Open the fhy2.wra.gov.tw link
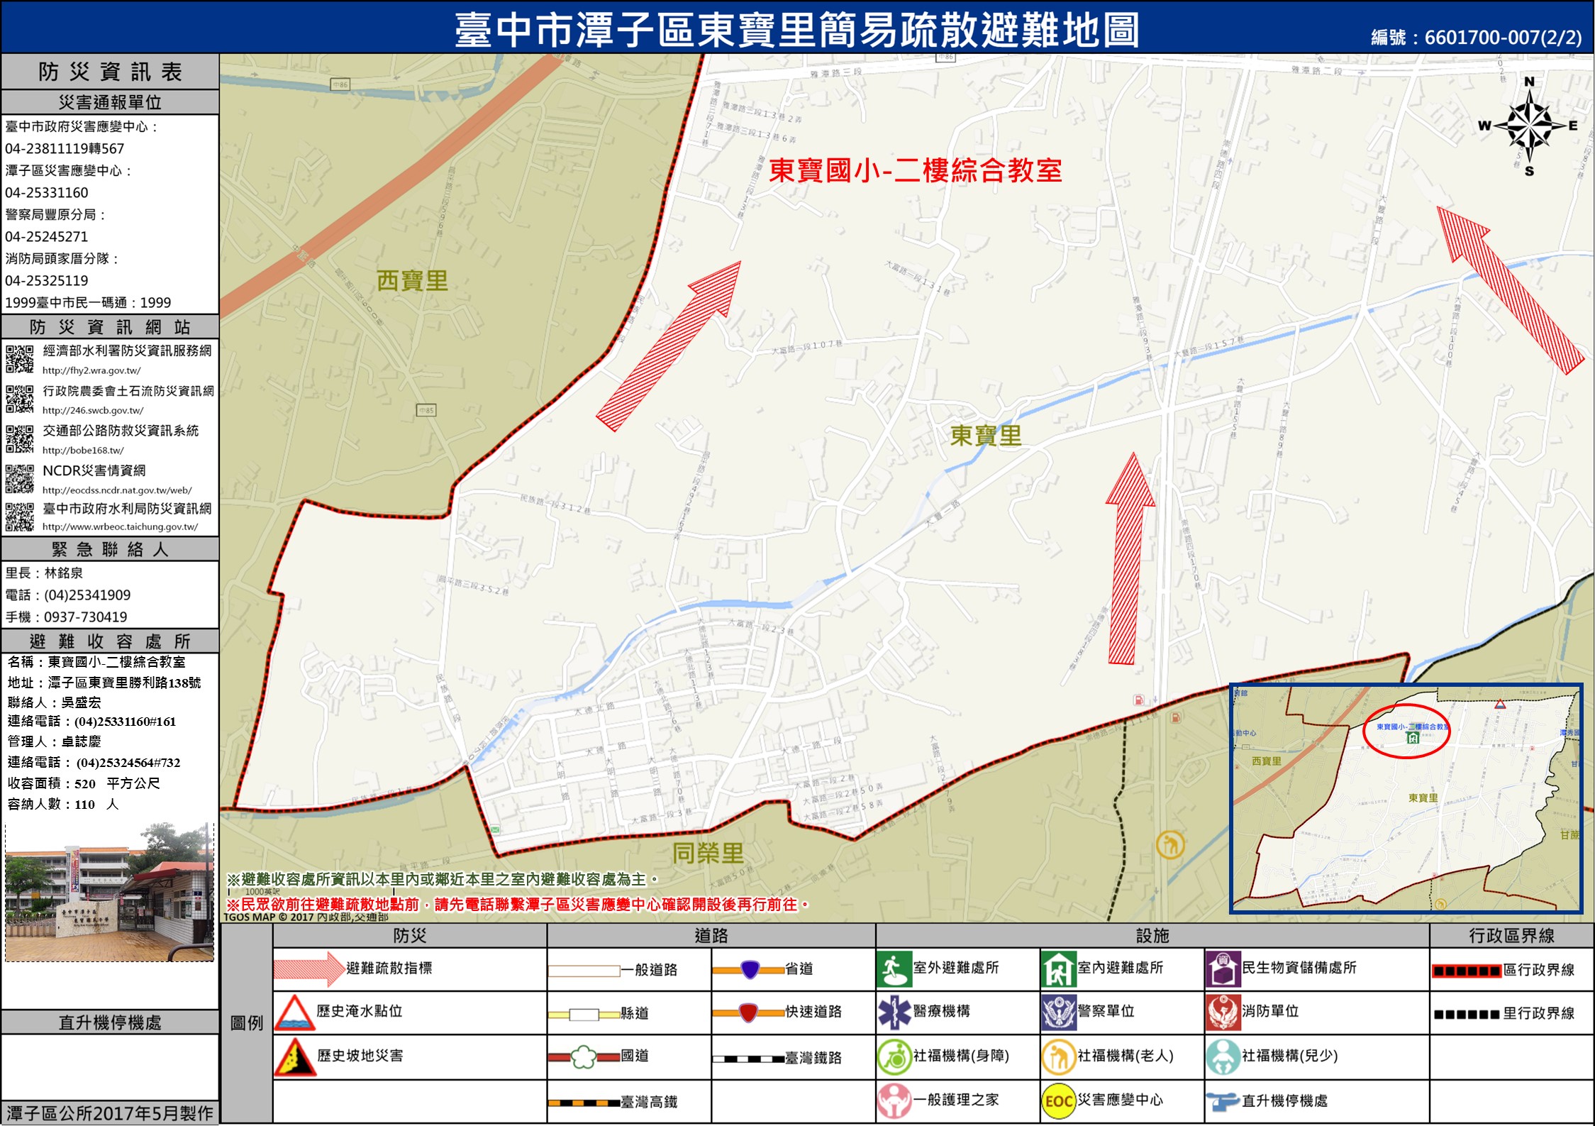 point(91,370)
